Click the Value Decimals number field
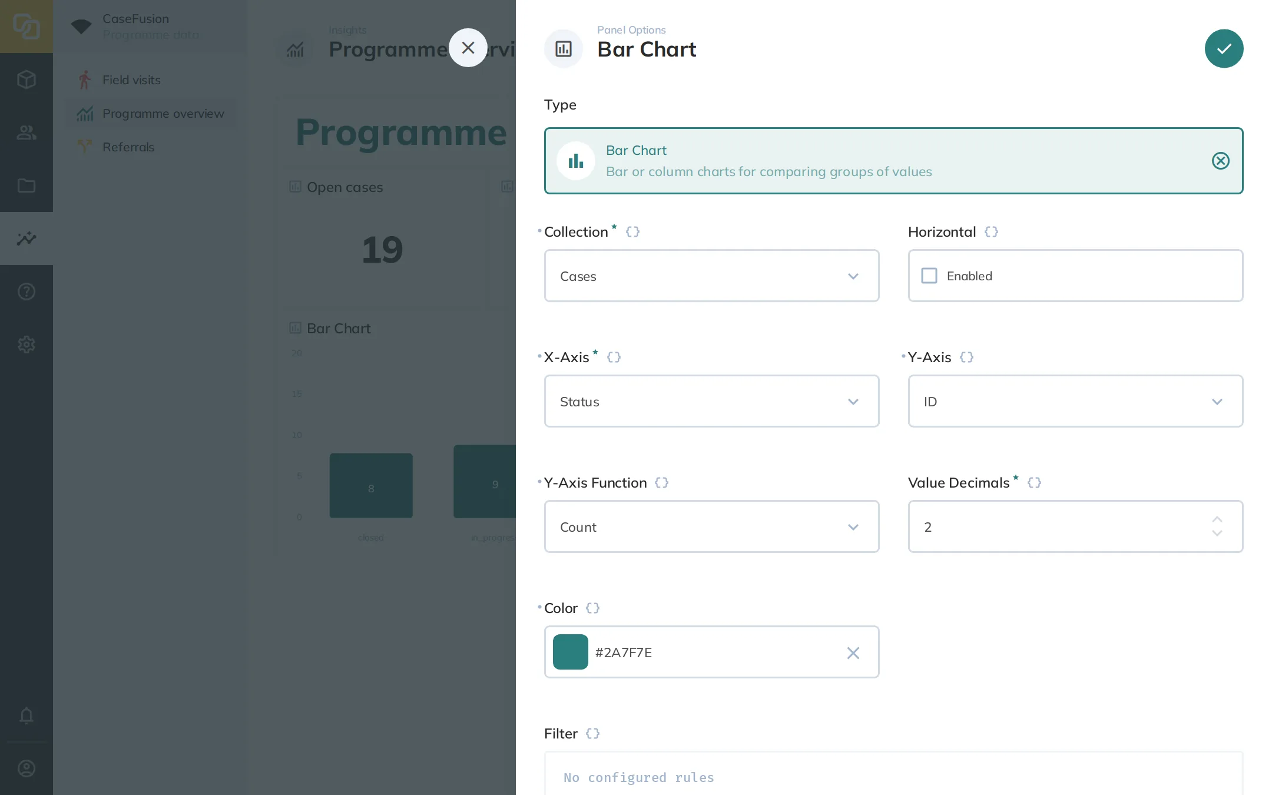The width and height of the screenshot is (1272, 795). coord(1075,526)
